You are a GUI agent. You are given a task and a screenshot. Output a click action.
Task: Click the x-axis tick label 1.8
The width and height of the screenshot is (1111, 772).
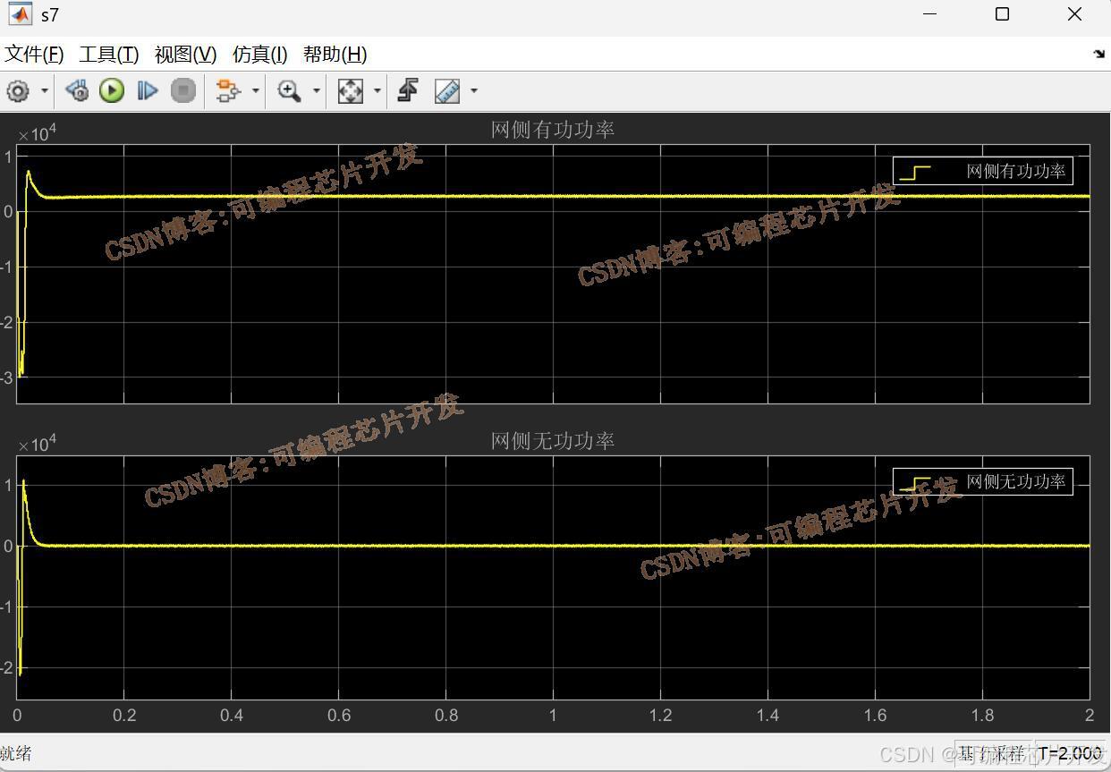(x=982, y=715)
